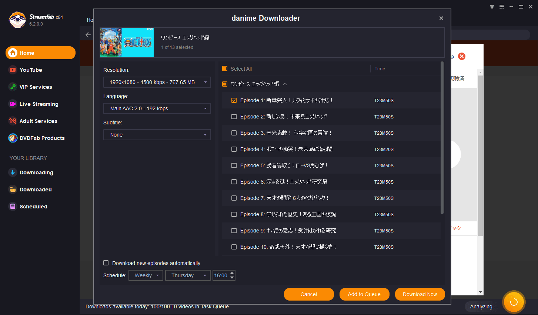This screenshot has height=315, width=538.
Task: Click the Add to Queue button
Action: click(x=364, y=294)
